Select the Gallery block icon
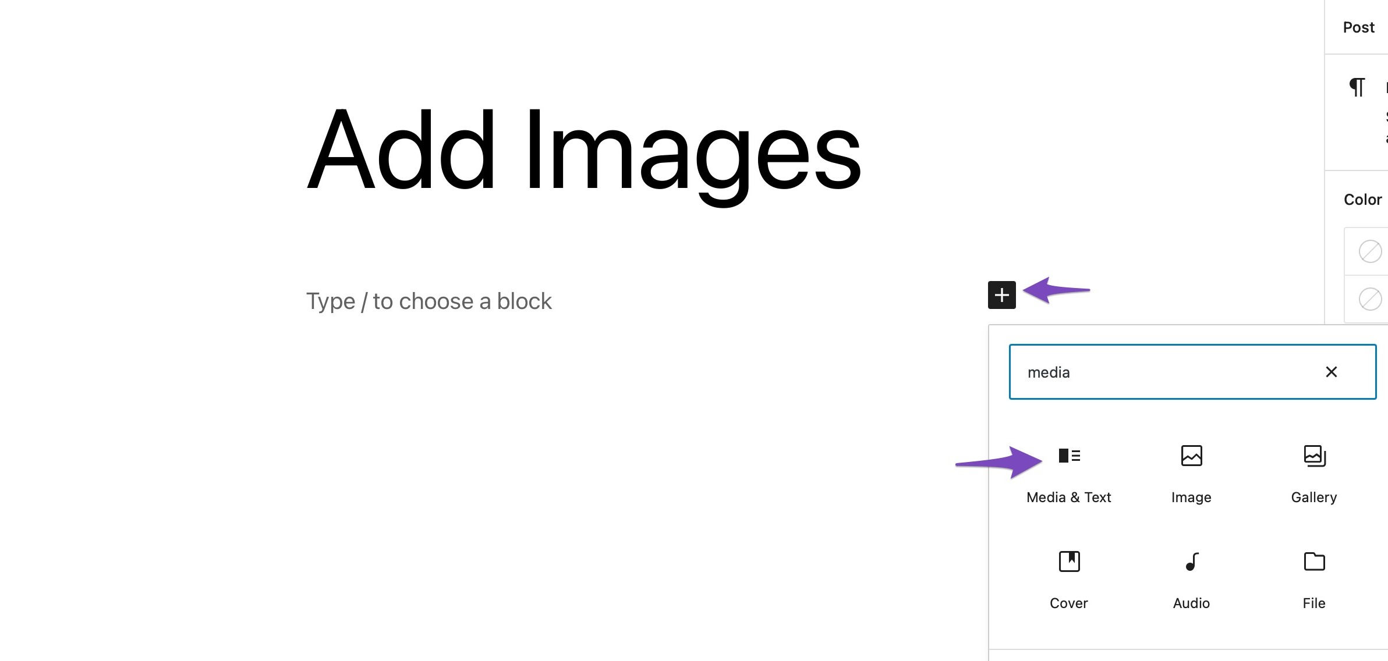 point(1313,454)
